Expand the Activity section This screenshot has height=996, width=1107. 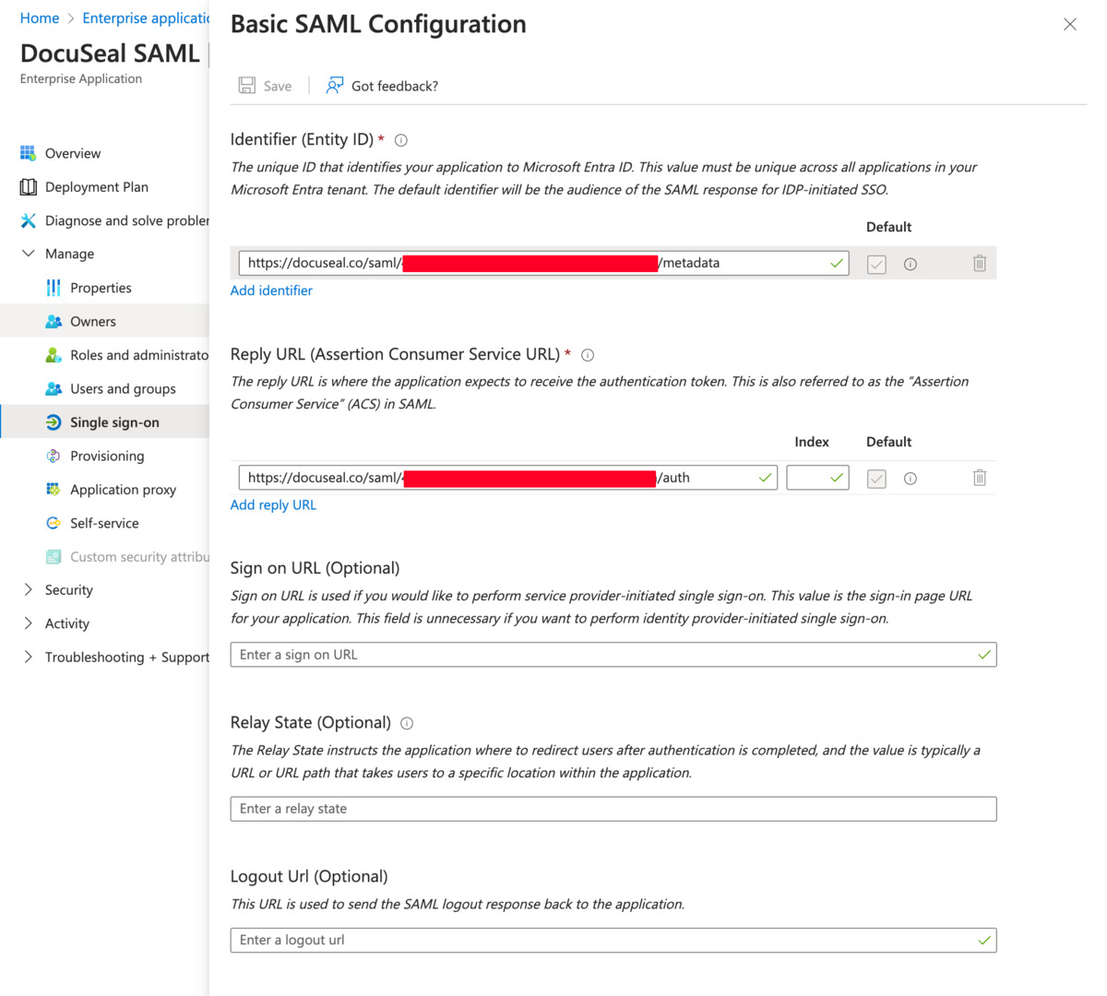point(28,623)
